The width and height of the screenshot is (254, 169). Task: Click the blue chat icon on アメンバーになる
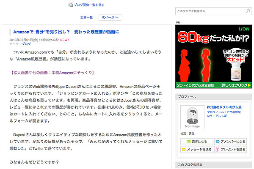pyautogui.click(x=218, y=142)
